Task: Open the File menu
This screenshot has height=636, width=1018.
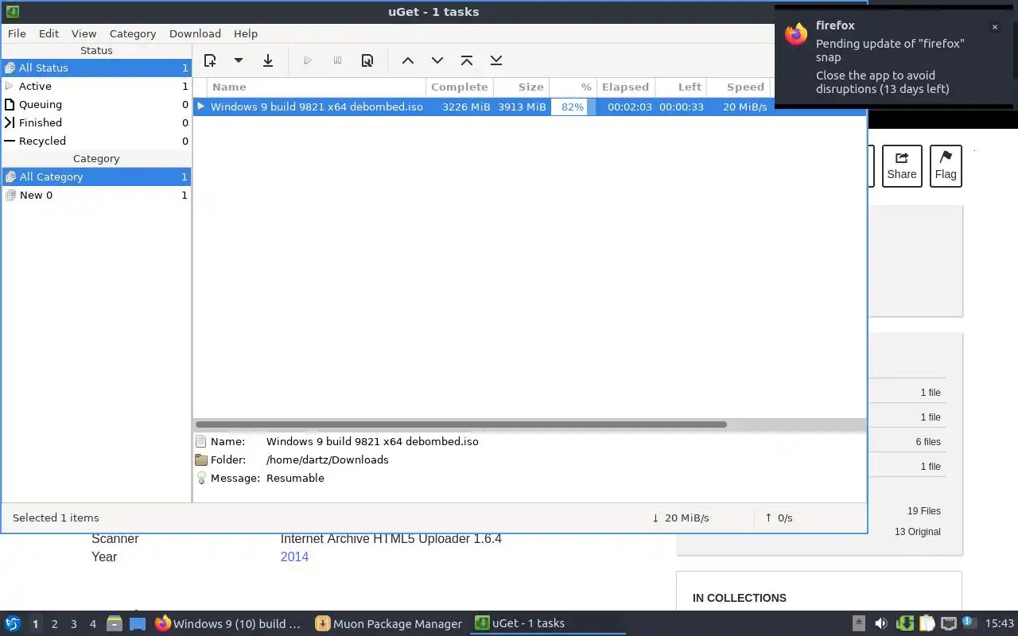Action: pyautogui.click(x=17, y=33)
